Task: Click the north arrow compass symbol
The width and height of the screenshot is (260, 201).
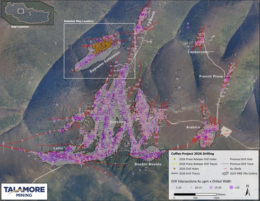Action: pyautogui.click(x=248, y=191)
